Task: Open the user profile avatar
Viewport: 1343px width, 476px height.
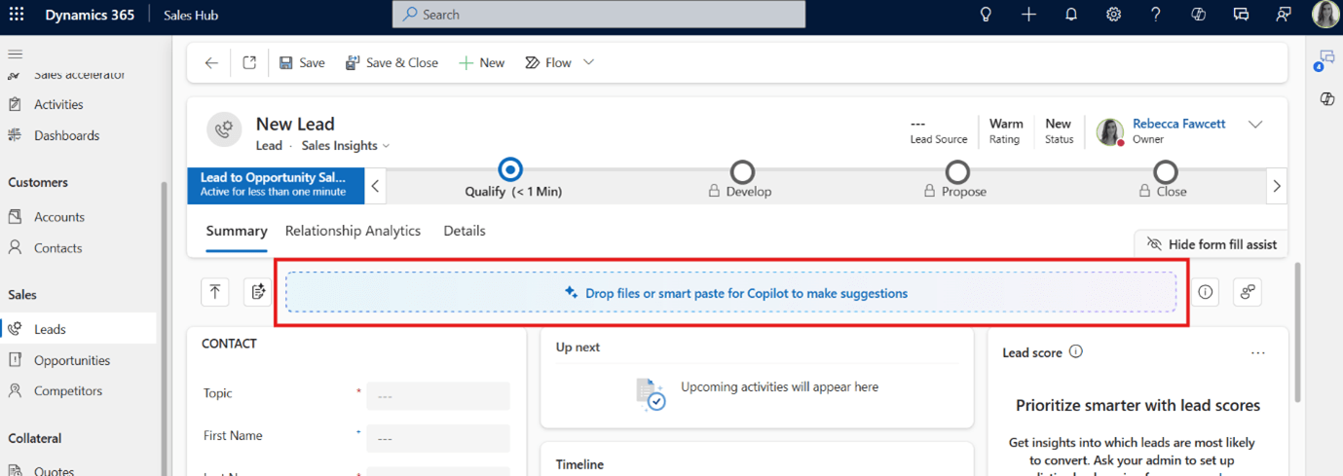Action: 1324,15
